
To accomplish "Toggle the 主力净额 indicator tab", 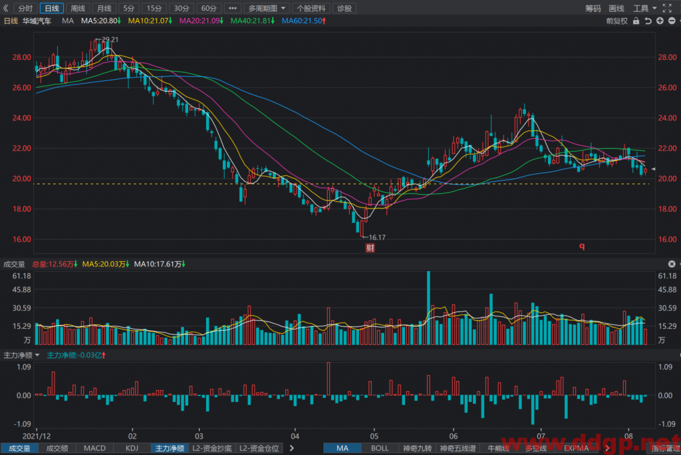I will tap(170, 448).
